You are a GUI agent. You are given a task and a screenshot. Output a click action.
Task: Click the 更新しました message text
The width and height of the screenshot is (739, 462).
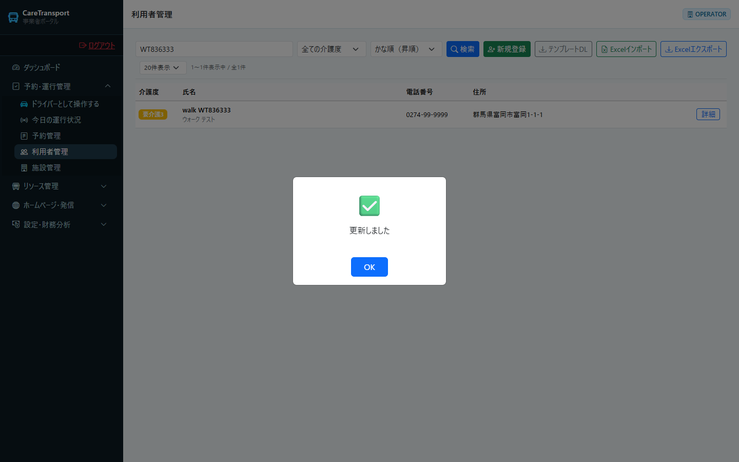369,230
